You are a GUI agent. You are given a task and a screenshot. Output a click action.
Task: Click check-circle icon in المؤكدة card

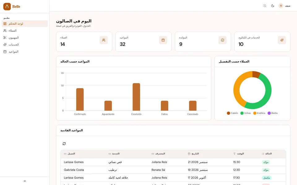[222, 40]
